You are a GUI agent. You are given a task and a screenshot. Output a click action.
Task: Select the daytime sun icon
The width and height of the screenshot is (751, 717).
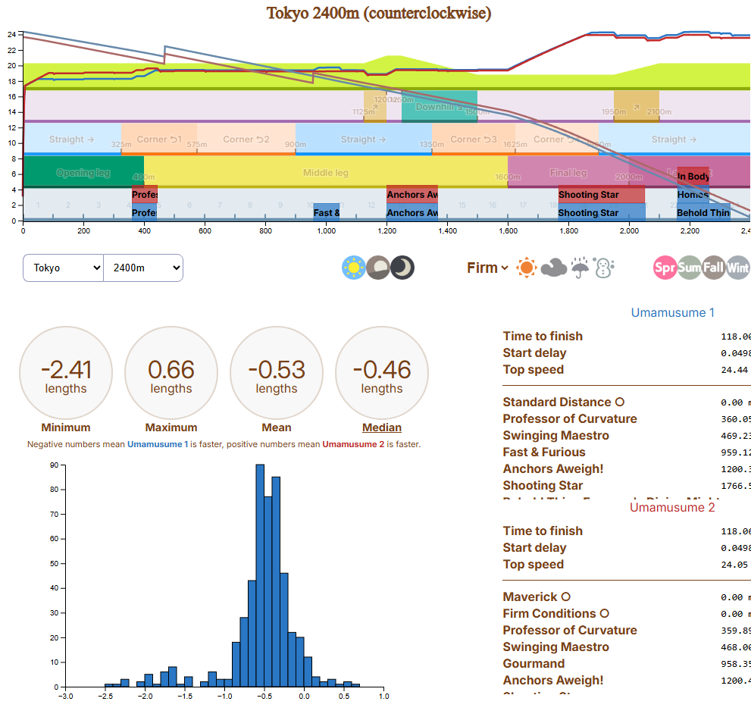click(353, 268)
